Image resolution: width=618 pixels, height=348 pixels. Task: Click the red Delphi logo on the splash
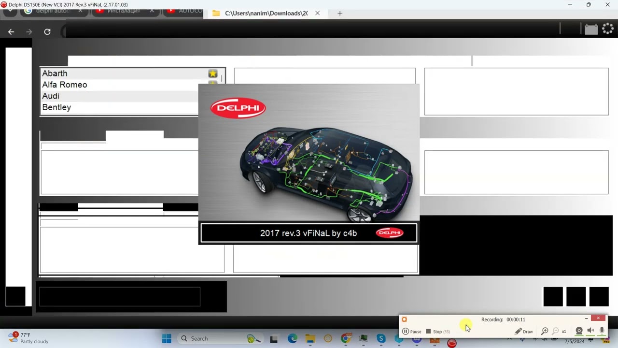click(238, 108)
